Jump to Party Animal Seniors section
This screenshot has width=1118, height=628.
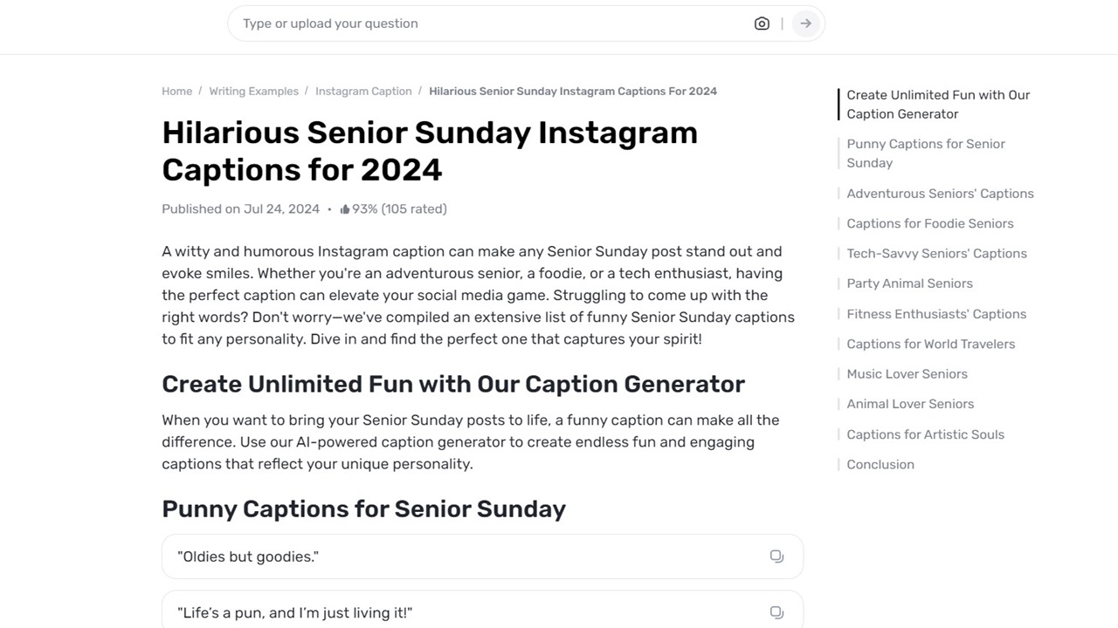[x=909, y=283]
